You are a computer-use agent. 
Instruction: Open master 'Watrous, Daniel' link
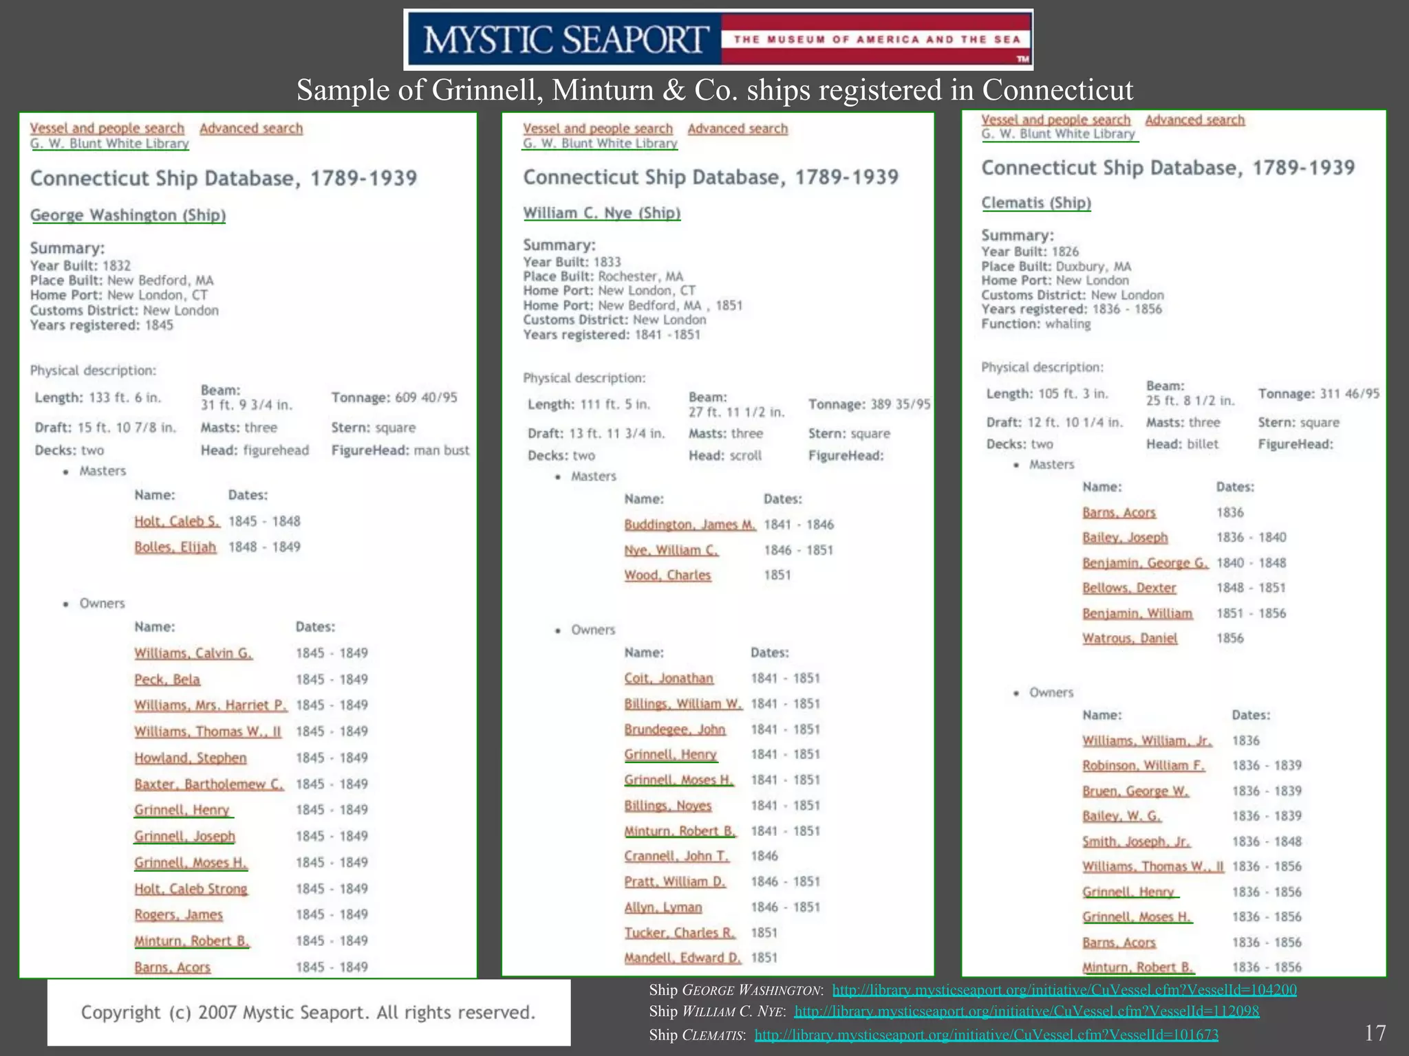[x=1130, y=639]
